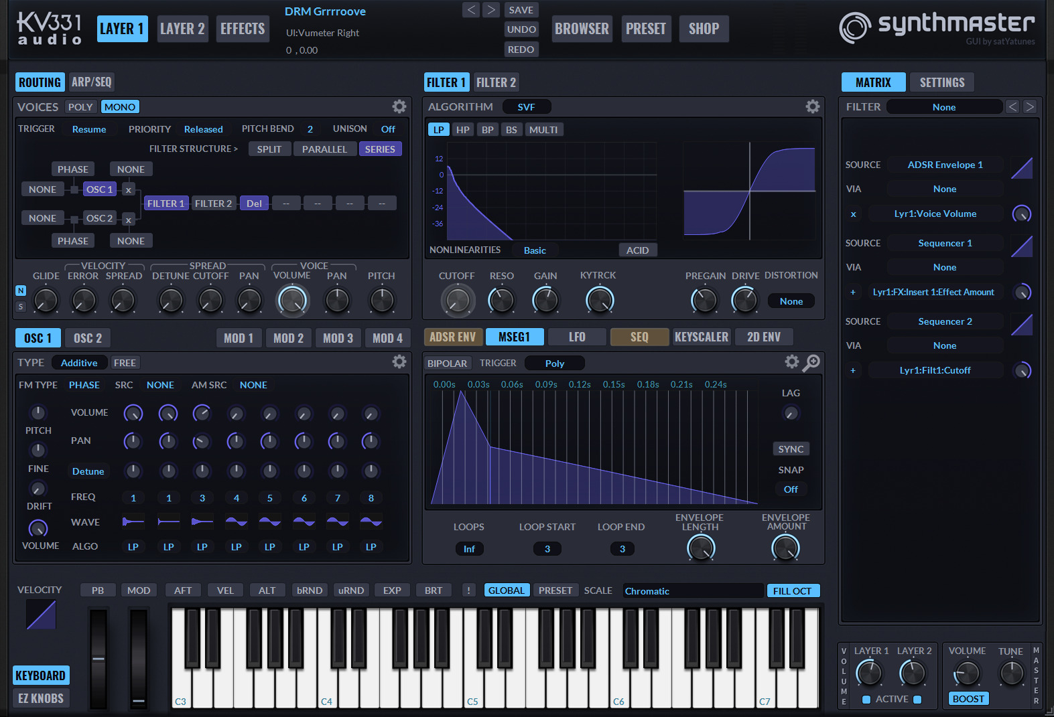
Task: Click the exclamation panic button
Action: click(468, 590)
